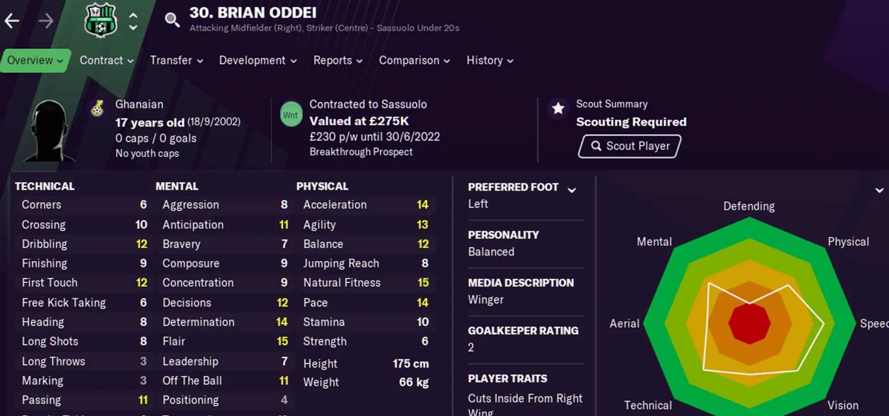This screenshot has height=416, width=889.
Task: Open the Contract menu
Action: pos(106,61)
